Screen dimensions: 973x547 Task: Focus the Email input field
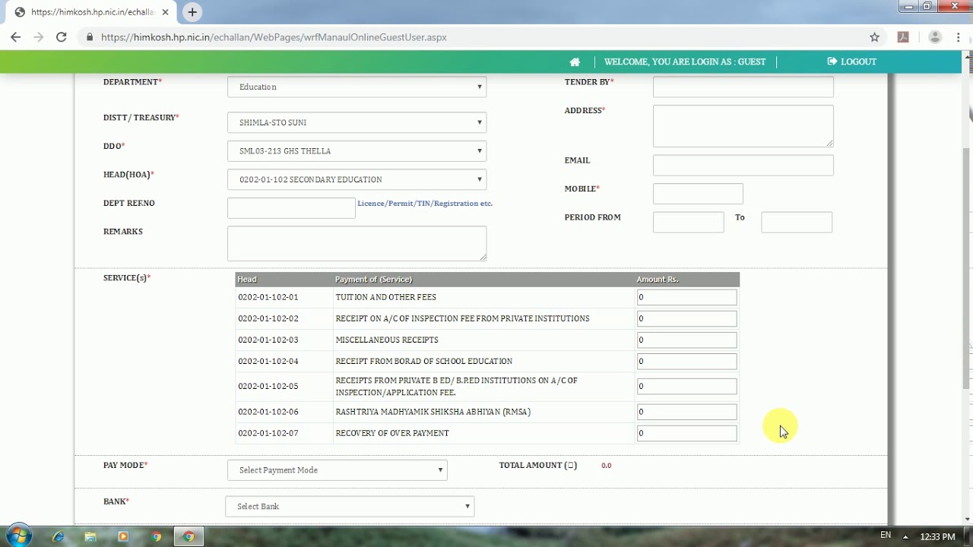click(743, 165)
